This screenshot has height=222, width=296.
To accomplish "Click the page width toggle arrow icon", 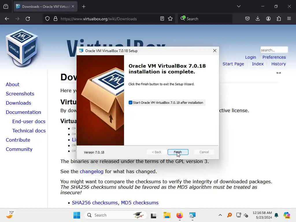I will click(278, 73).
